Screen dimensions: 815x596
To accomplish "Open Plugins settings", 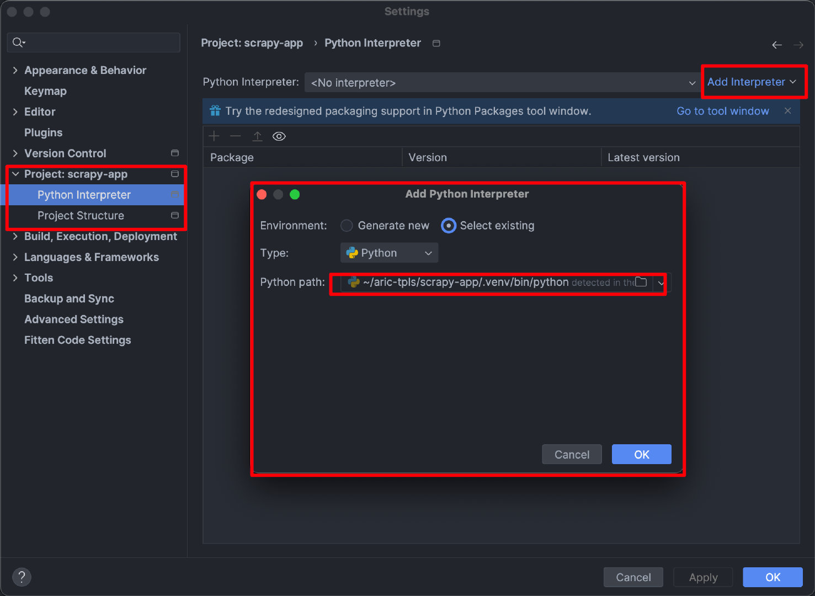I will (x=43, y=132).
